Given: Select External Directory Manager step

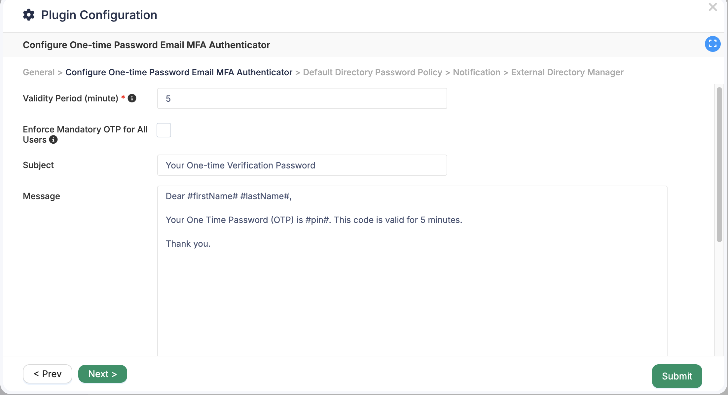Looking at the screenshot, I should point(567,72).
